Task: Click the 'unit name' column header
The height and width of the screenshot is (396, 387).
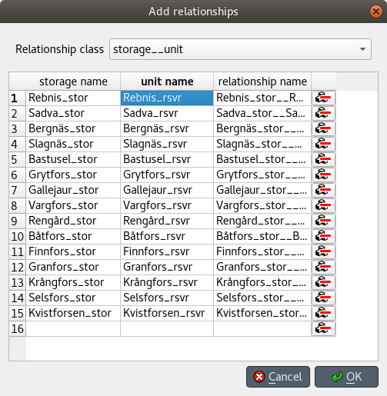Action: (167, 82)
